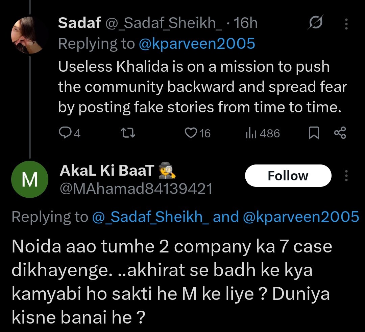Follow the AkaL Ki BaaT account
Screen dimensions: 365x332
(x=288, y=176)
